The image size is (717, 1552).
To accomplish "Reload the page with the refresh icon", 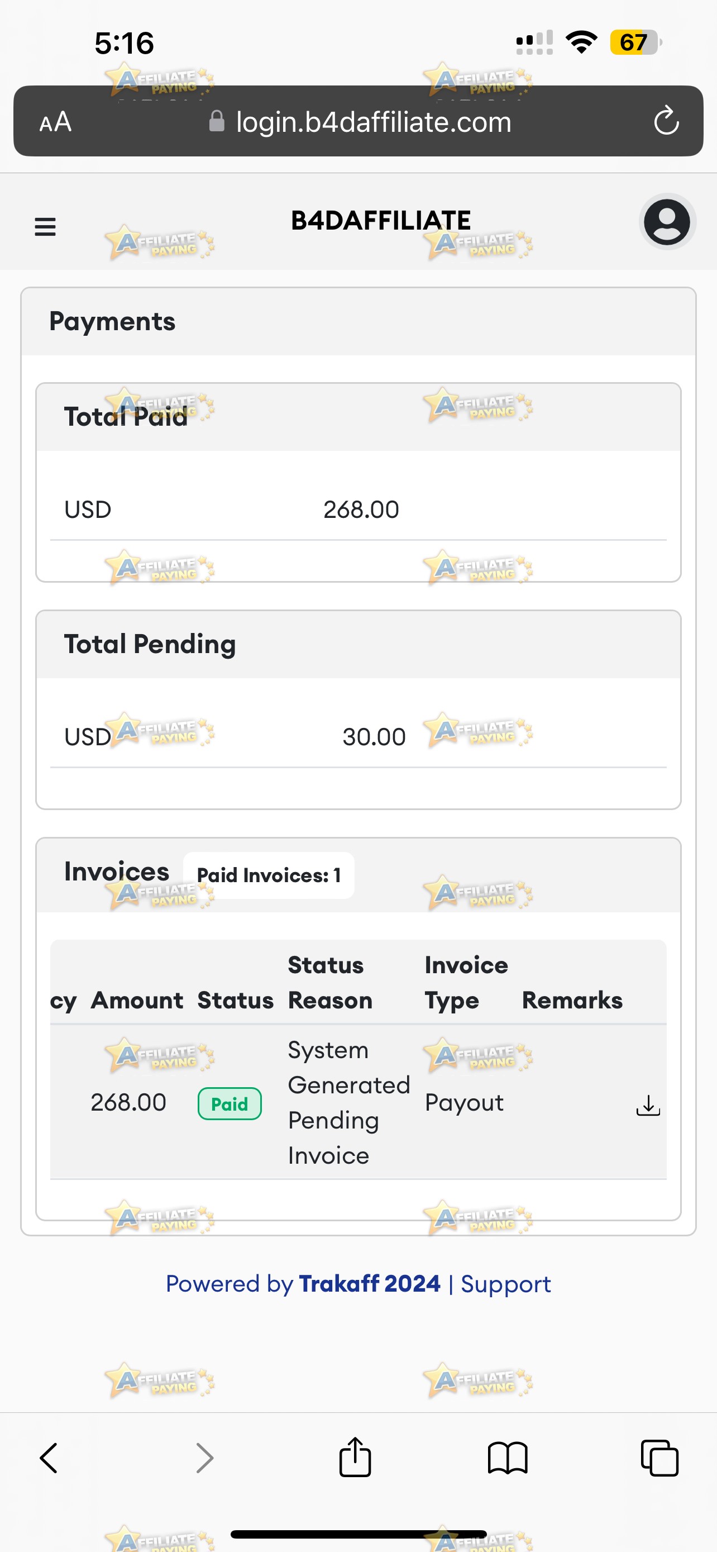I will 666,121.
